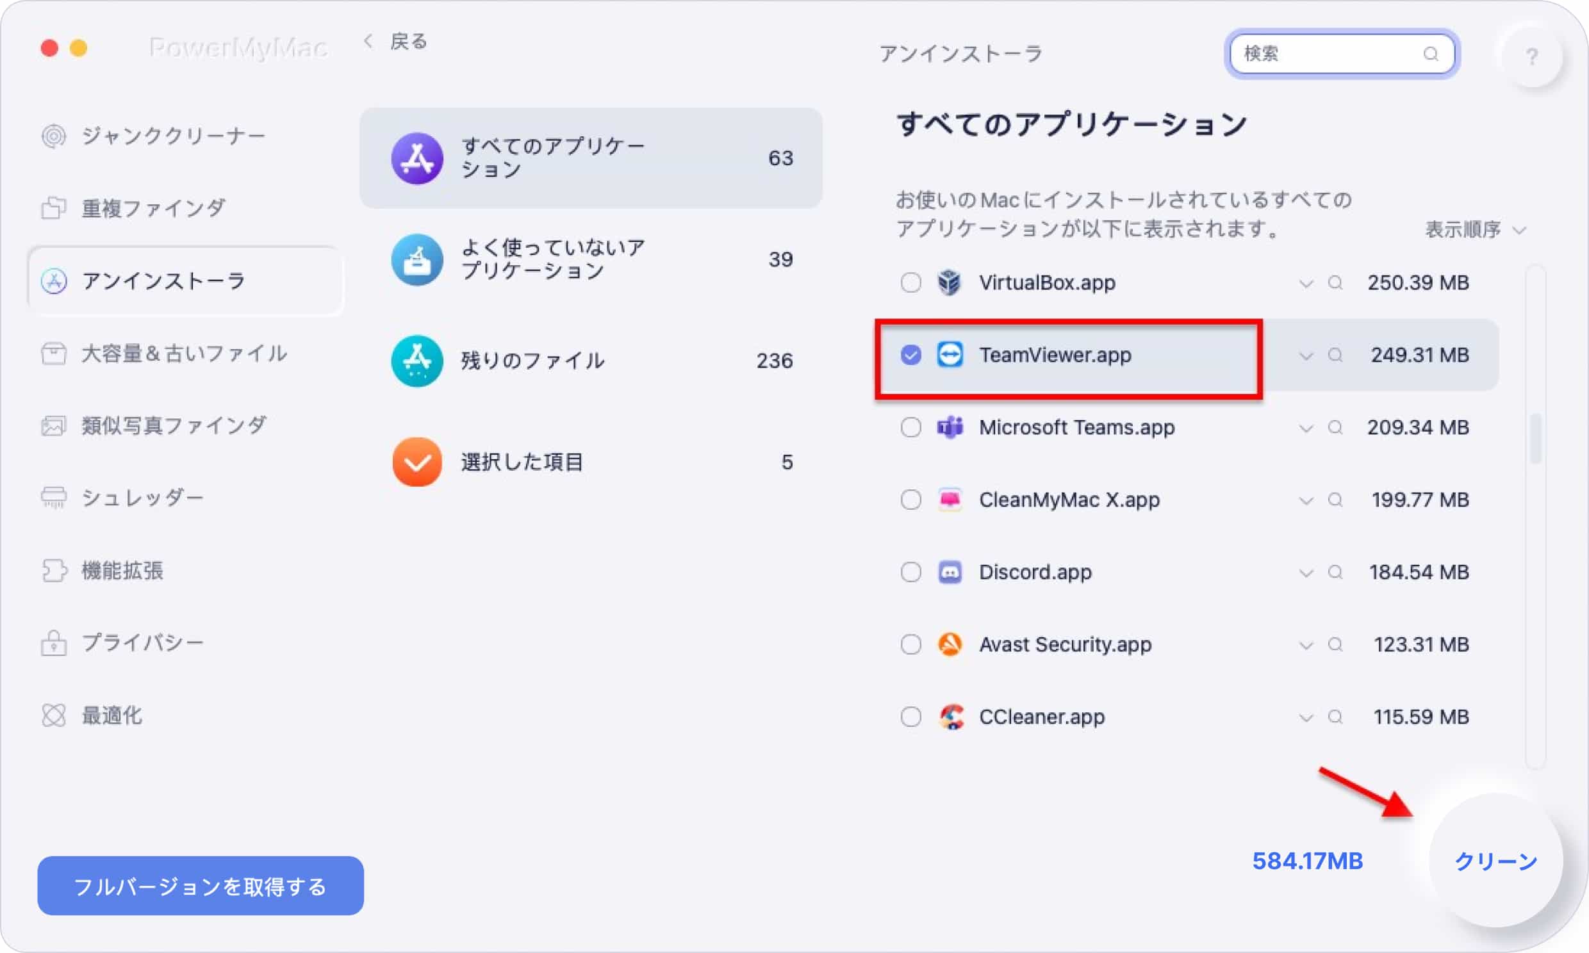
Task: Show the 残りのファイル category
Action: [591, 361]
